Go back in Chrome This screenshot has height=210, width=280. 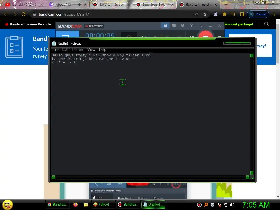(6, 14)
